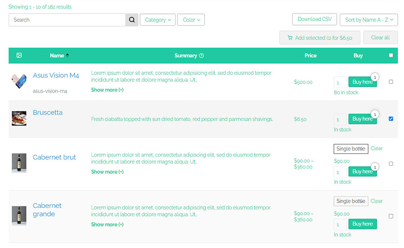Click the quantity field for Asus Vision M4
The image size is (404, 248).
[340, 83]
